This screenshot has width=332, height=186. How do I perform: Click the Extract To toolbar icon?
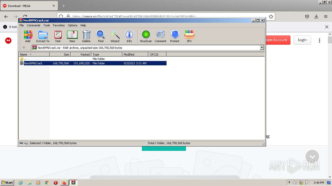(x=43, y=36)
